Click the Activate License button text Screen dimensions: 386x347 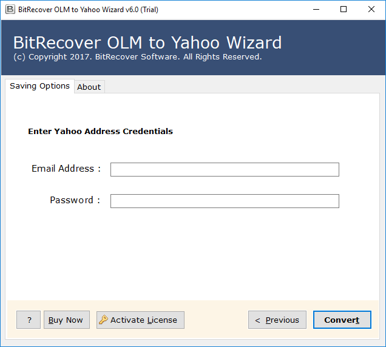click(x=144, y=320)
